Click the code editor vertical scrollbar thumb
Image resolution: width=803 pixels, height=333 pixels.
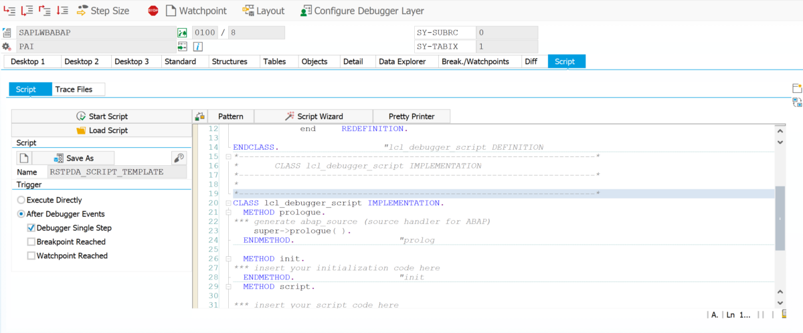[780, 219]
